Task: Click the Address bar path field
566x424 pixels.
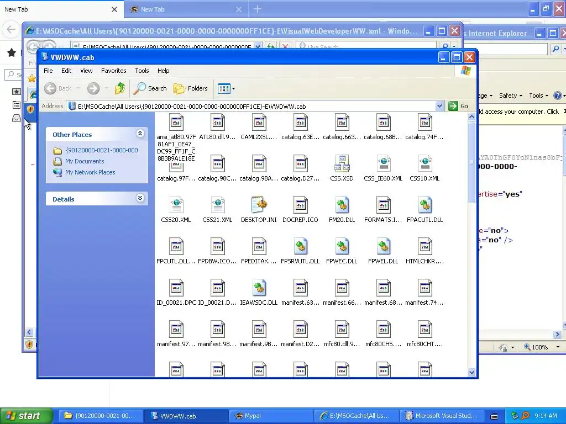Action: click(251, 107)
